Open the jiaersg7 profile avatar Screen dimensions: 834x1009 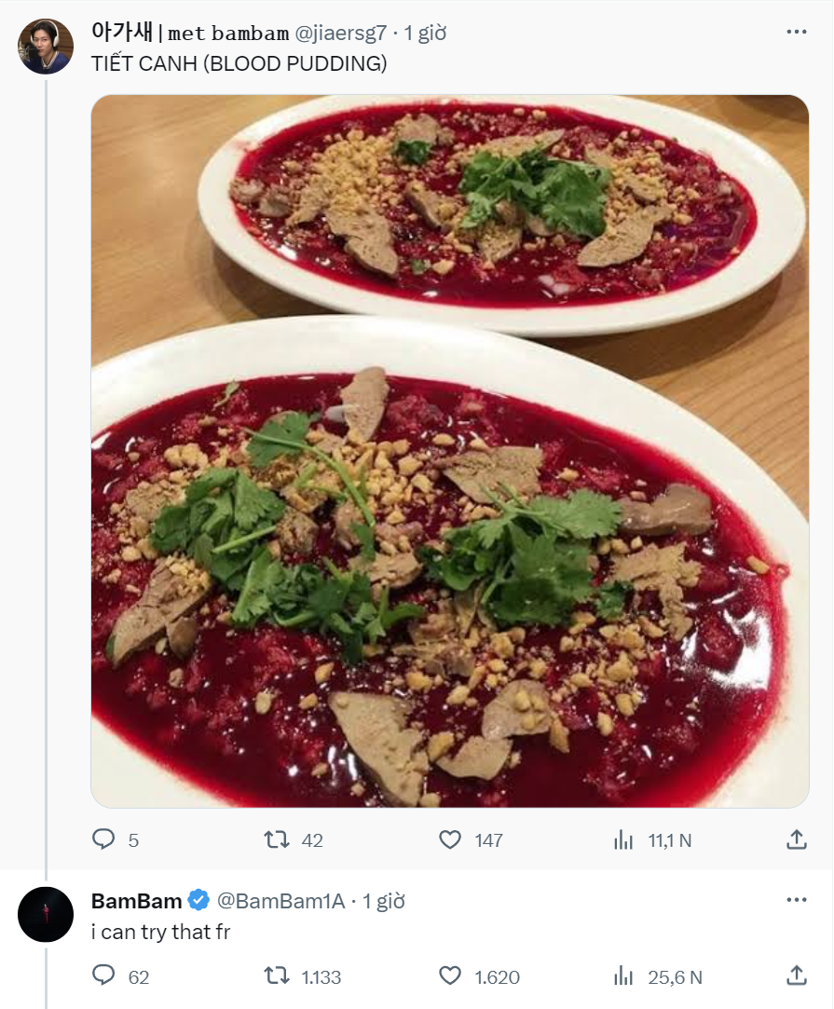[x=46, y=46]
